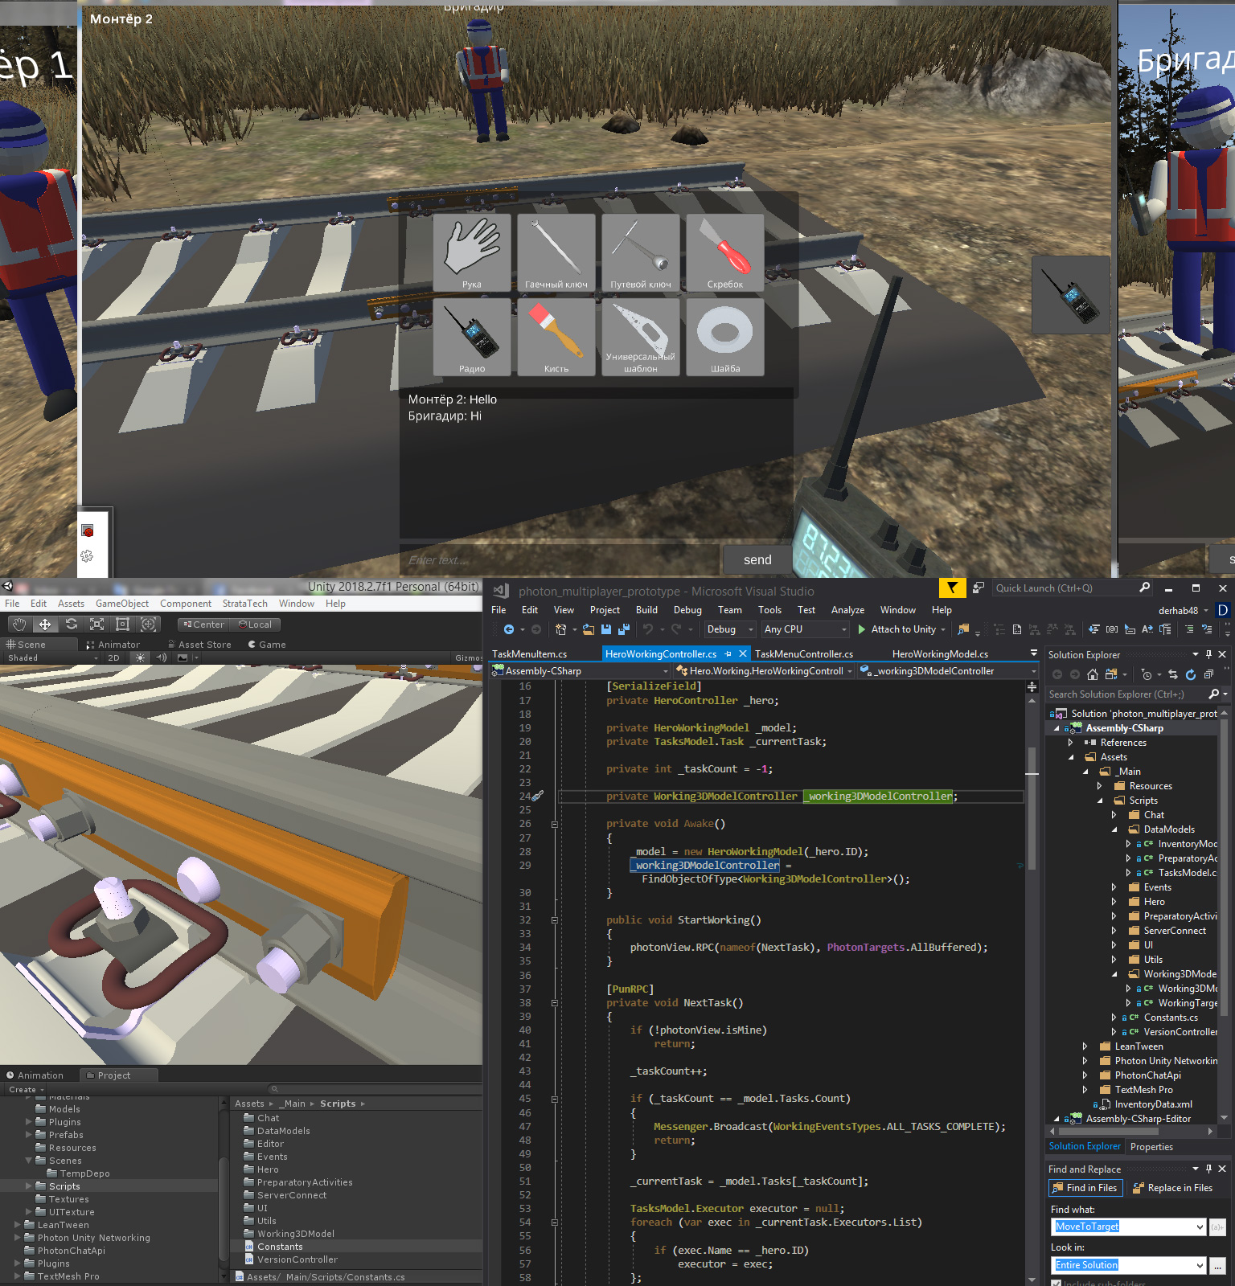Click Save icon in Visual Studio toolbar
1235x1286 pixels.
[606, 629]
